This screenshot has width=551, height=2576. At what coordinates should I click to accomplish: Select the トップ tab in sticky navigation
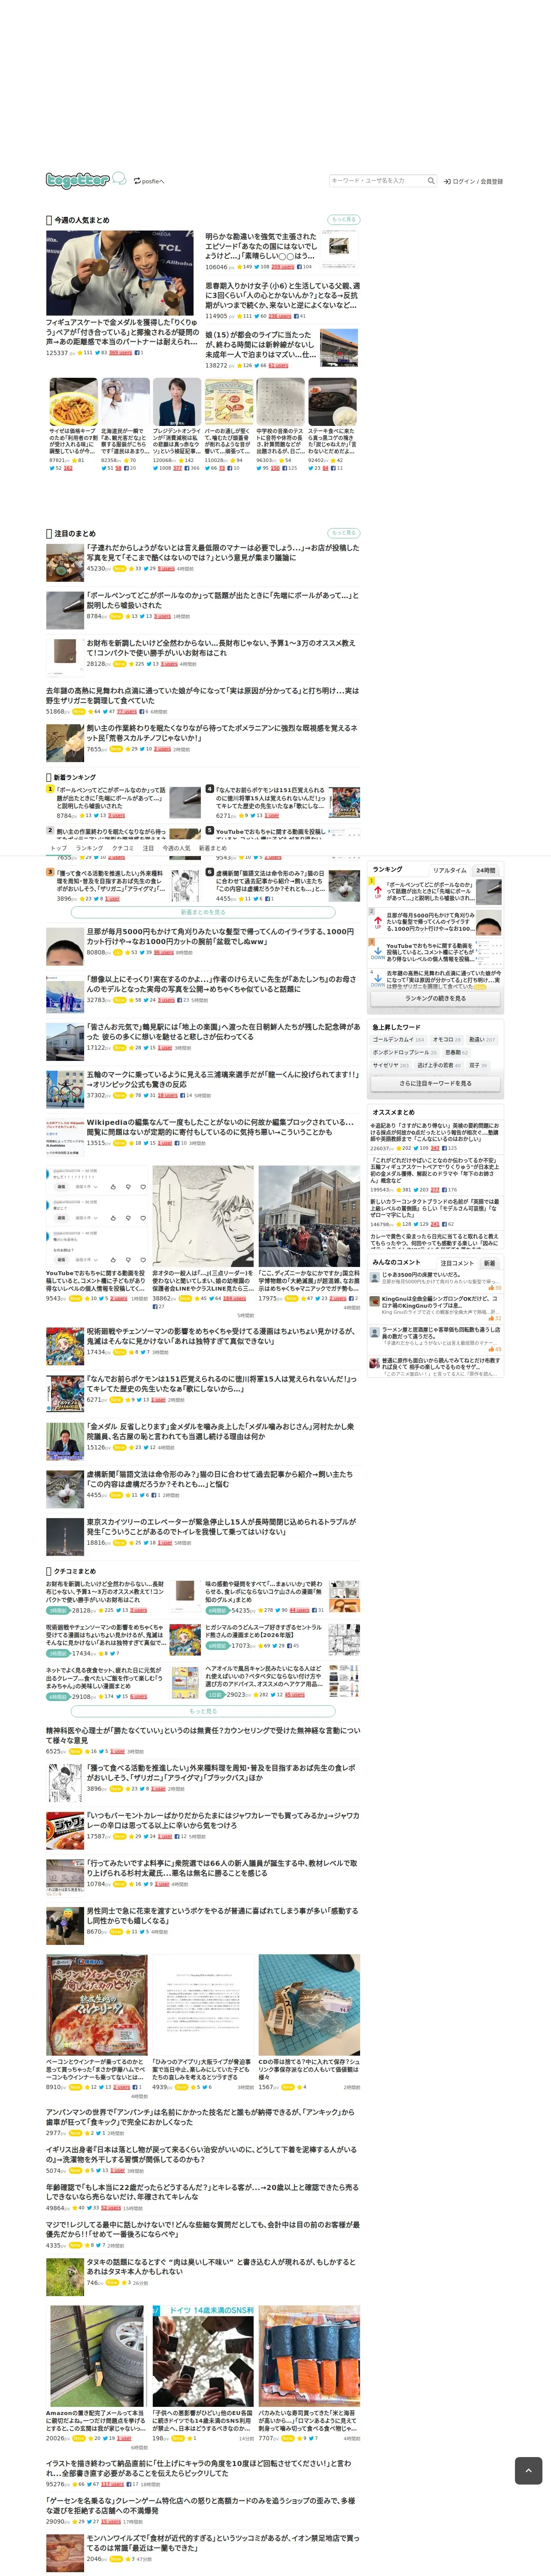(58, 848)
